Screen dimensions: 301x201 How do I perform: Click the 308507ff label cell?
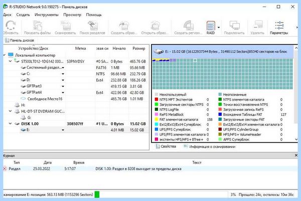[75, 124]
